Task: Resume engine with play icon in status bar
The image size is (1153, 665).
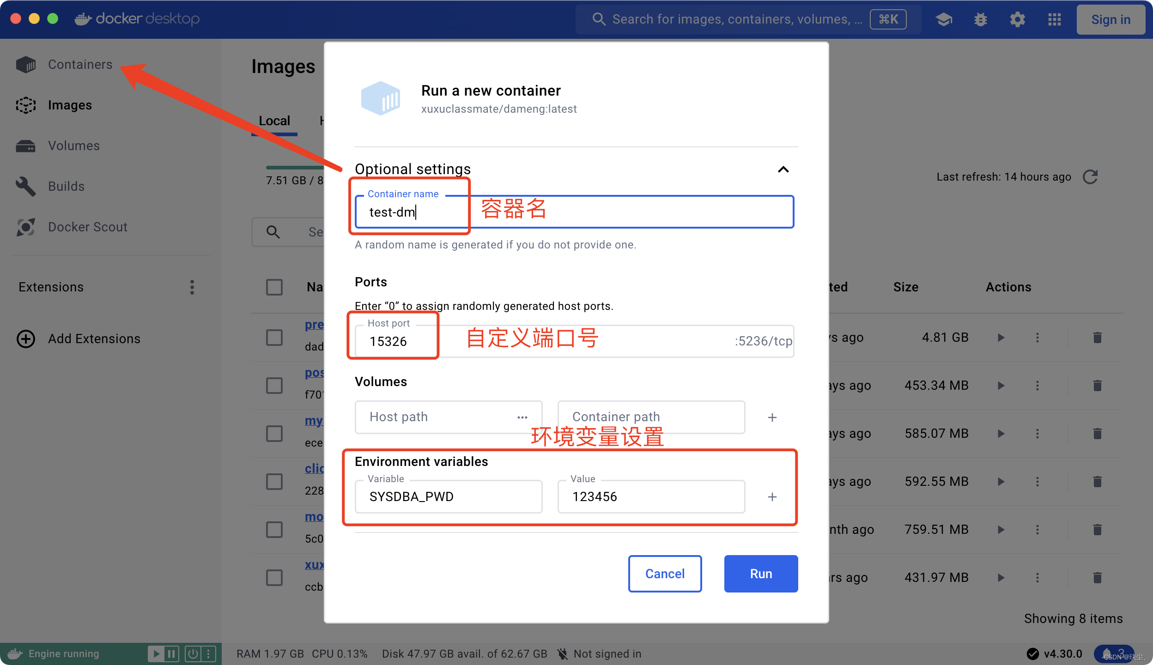Action: [156, 654]
